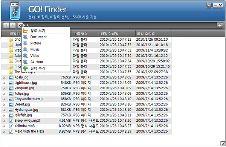The height and width of the screenshot is (147, 226).
Task: Click the window's bottom-right corner grip
Action: pyautogui.click(x=223, y=144)
